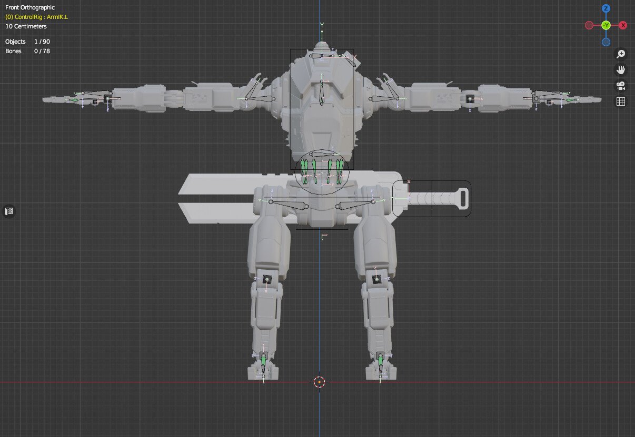Click the green -Y hub of the navigation gizmo
The image size is (635, 437).
click(x=606, y=25)
